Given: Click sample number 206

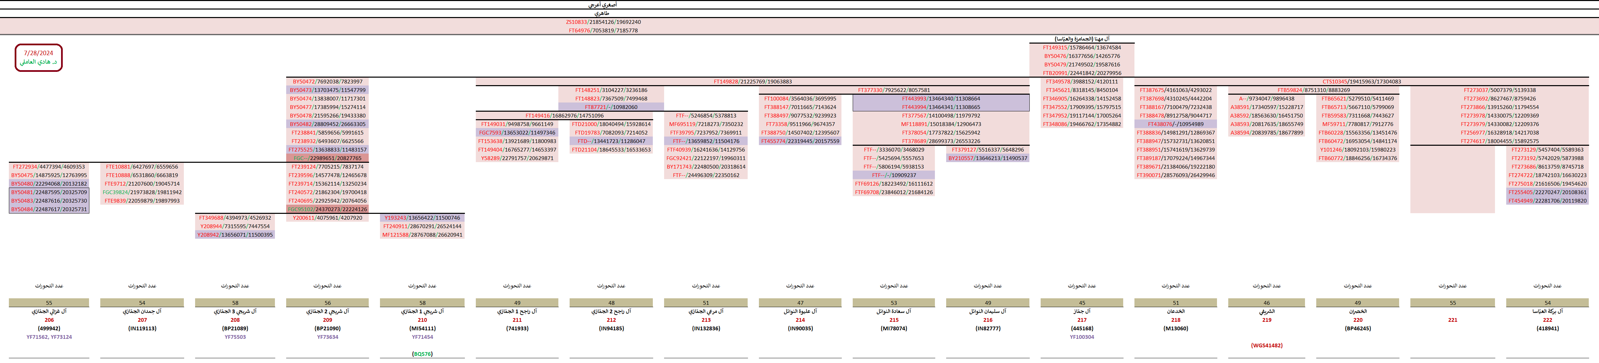Looking at the screenshot, I should pyautogui.click(x=49, y=320).
